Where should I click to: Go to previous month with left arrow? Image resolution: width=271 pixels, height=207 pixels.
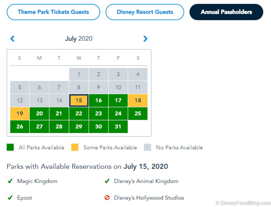pyautogui.click(x=12, y=39)
